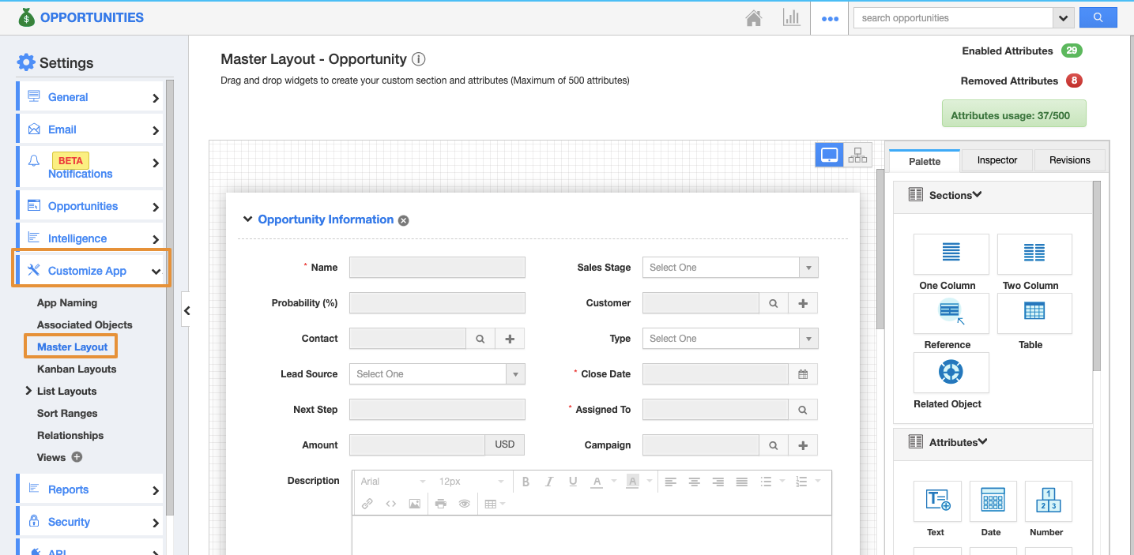Screen dimensions: 1134x555
Task: Click the blue search button
Action: [1098, 17]
